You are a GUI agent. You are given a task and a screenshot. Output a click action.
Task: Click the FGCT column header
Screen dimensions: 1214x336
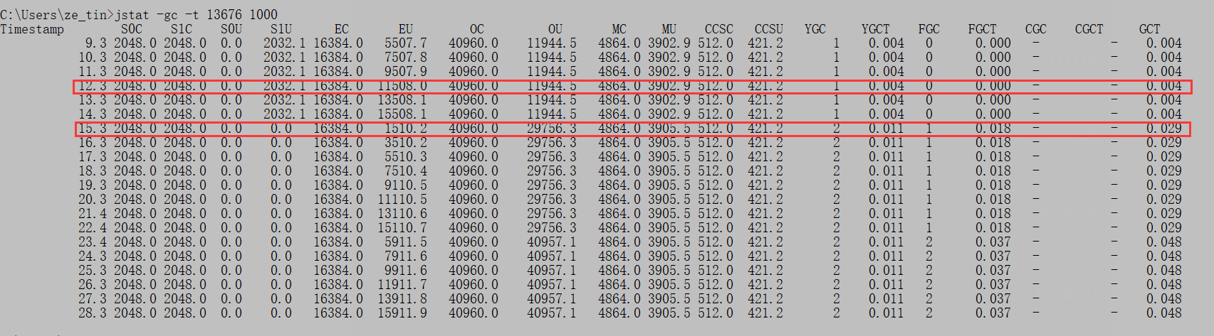[983, 29]
